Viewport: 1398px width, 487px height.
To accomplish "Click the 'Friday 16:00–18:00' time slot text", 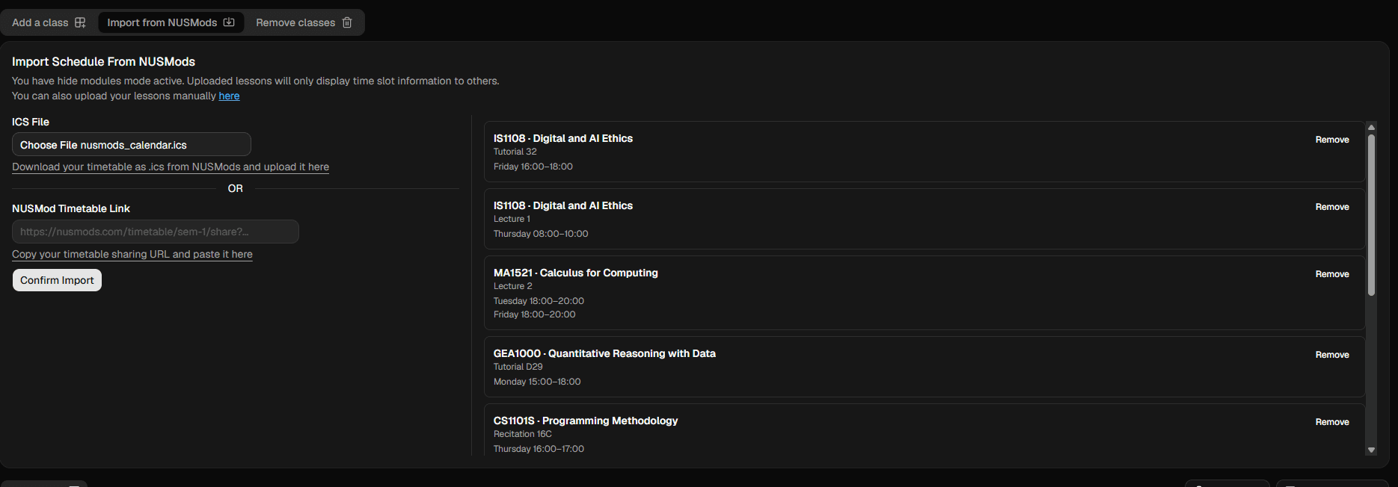I will 533,167.
